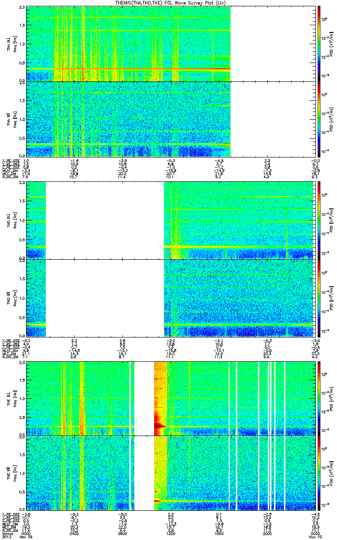
Task: Click the R_RE_SM row label under THD panels
Action: coord(9,357)
